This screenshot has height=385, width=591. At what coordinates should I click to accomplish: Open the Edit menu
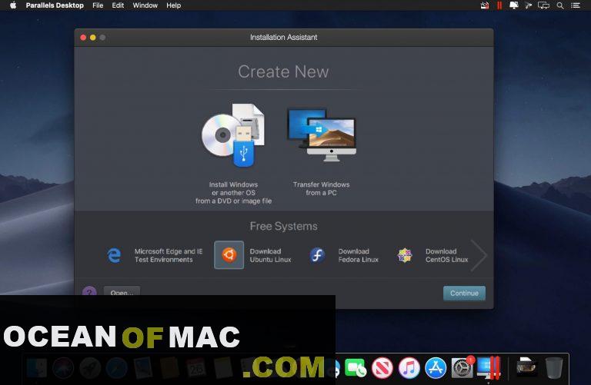(x=118, y=5)
